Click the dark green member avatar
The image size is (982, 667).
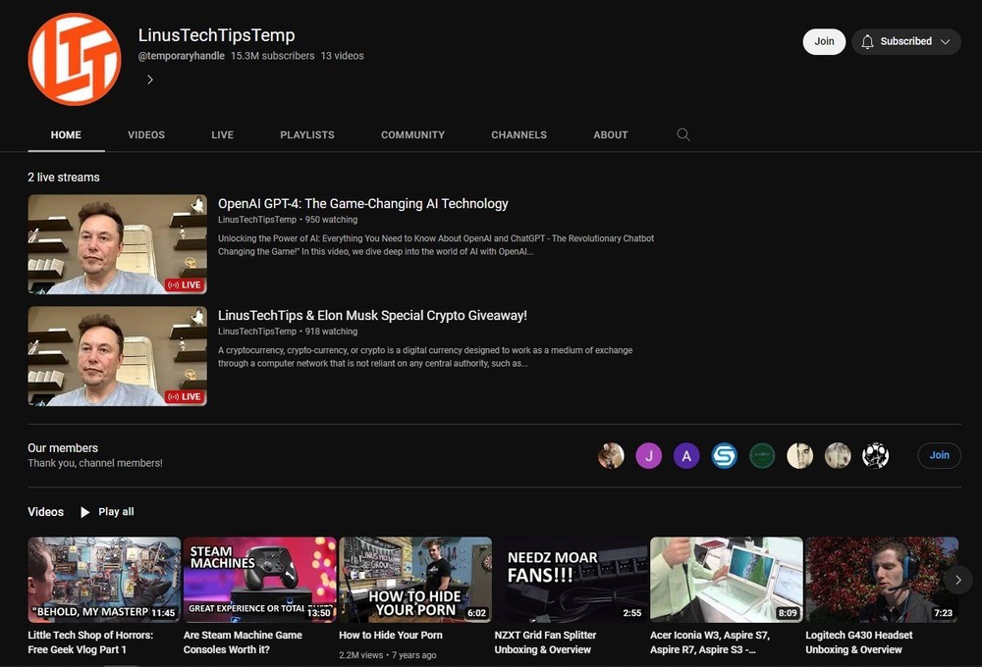click(762, 455)
